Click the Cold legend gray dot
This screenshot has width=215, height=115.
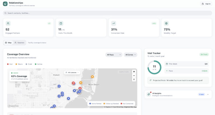point(26,64)
